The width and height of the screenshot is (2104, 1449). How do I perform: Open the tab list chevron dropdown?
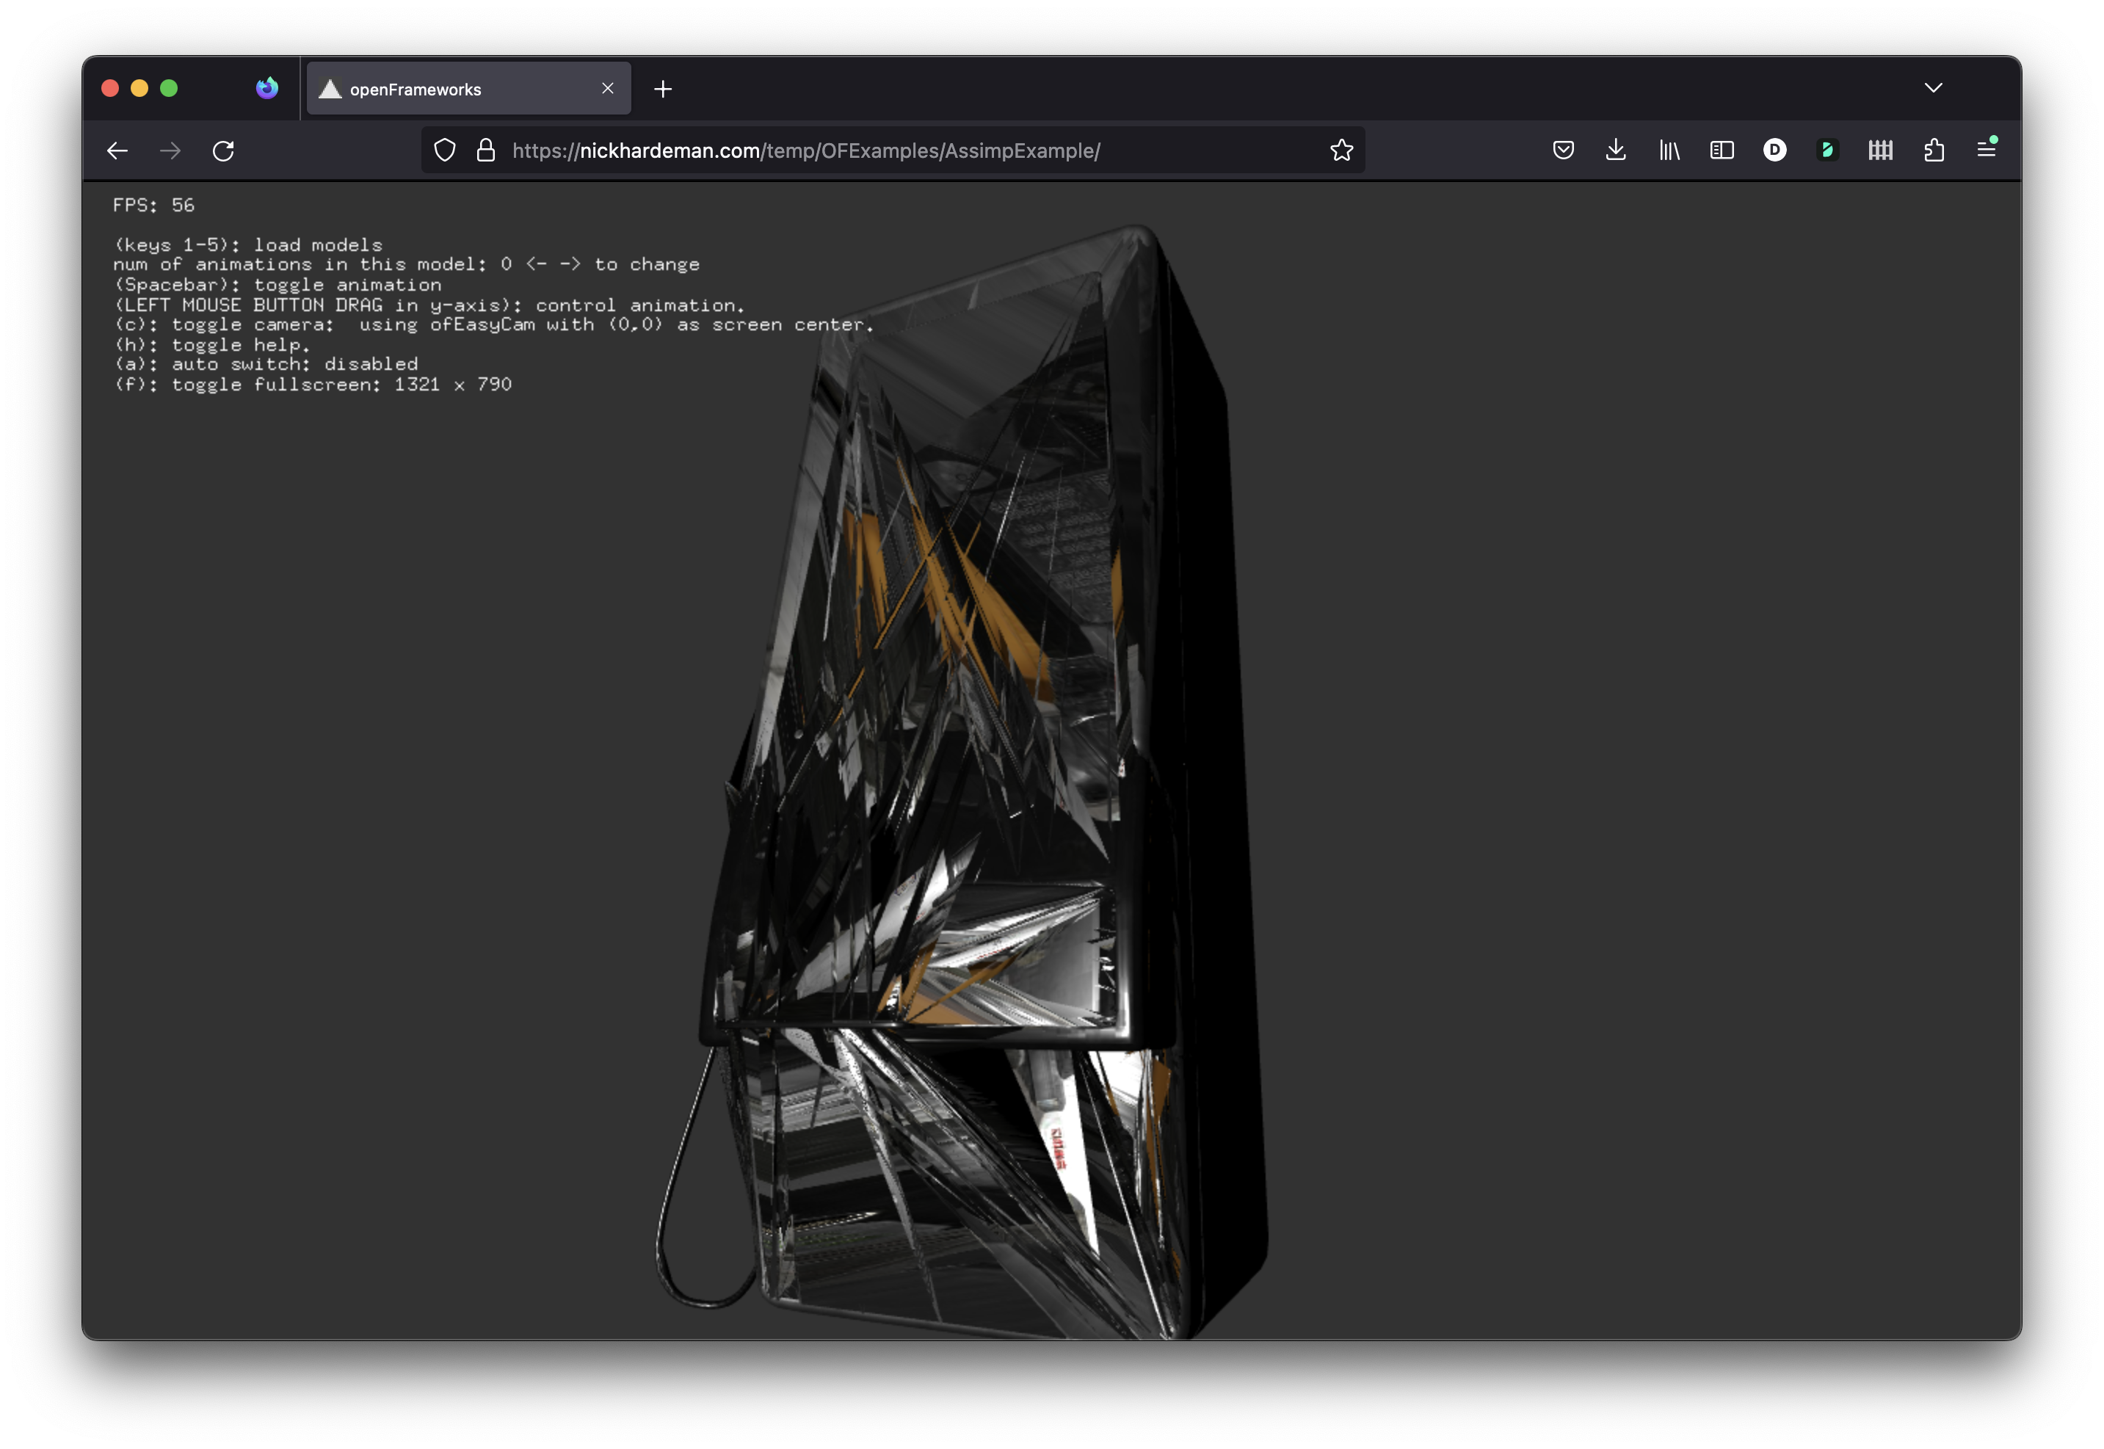[x=1934, y=88]
